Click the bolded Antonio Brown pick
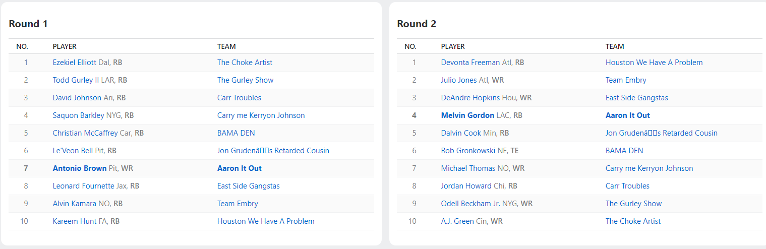This screenshot has height=249, width=766. (80, 168)
